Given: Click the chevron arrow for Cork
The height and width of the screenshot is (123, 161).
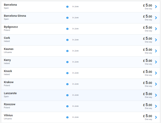Looking at the screenshot, I should 156,40.
